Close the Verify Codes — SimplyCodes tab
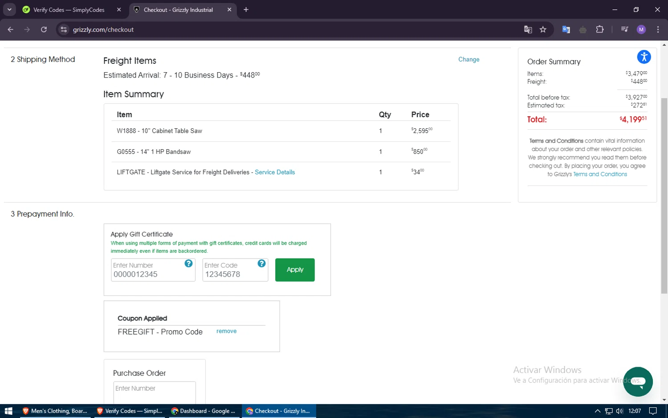This screenshot has width=668, height=418. pyautogui.click(x=119, y=10)
